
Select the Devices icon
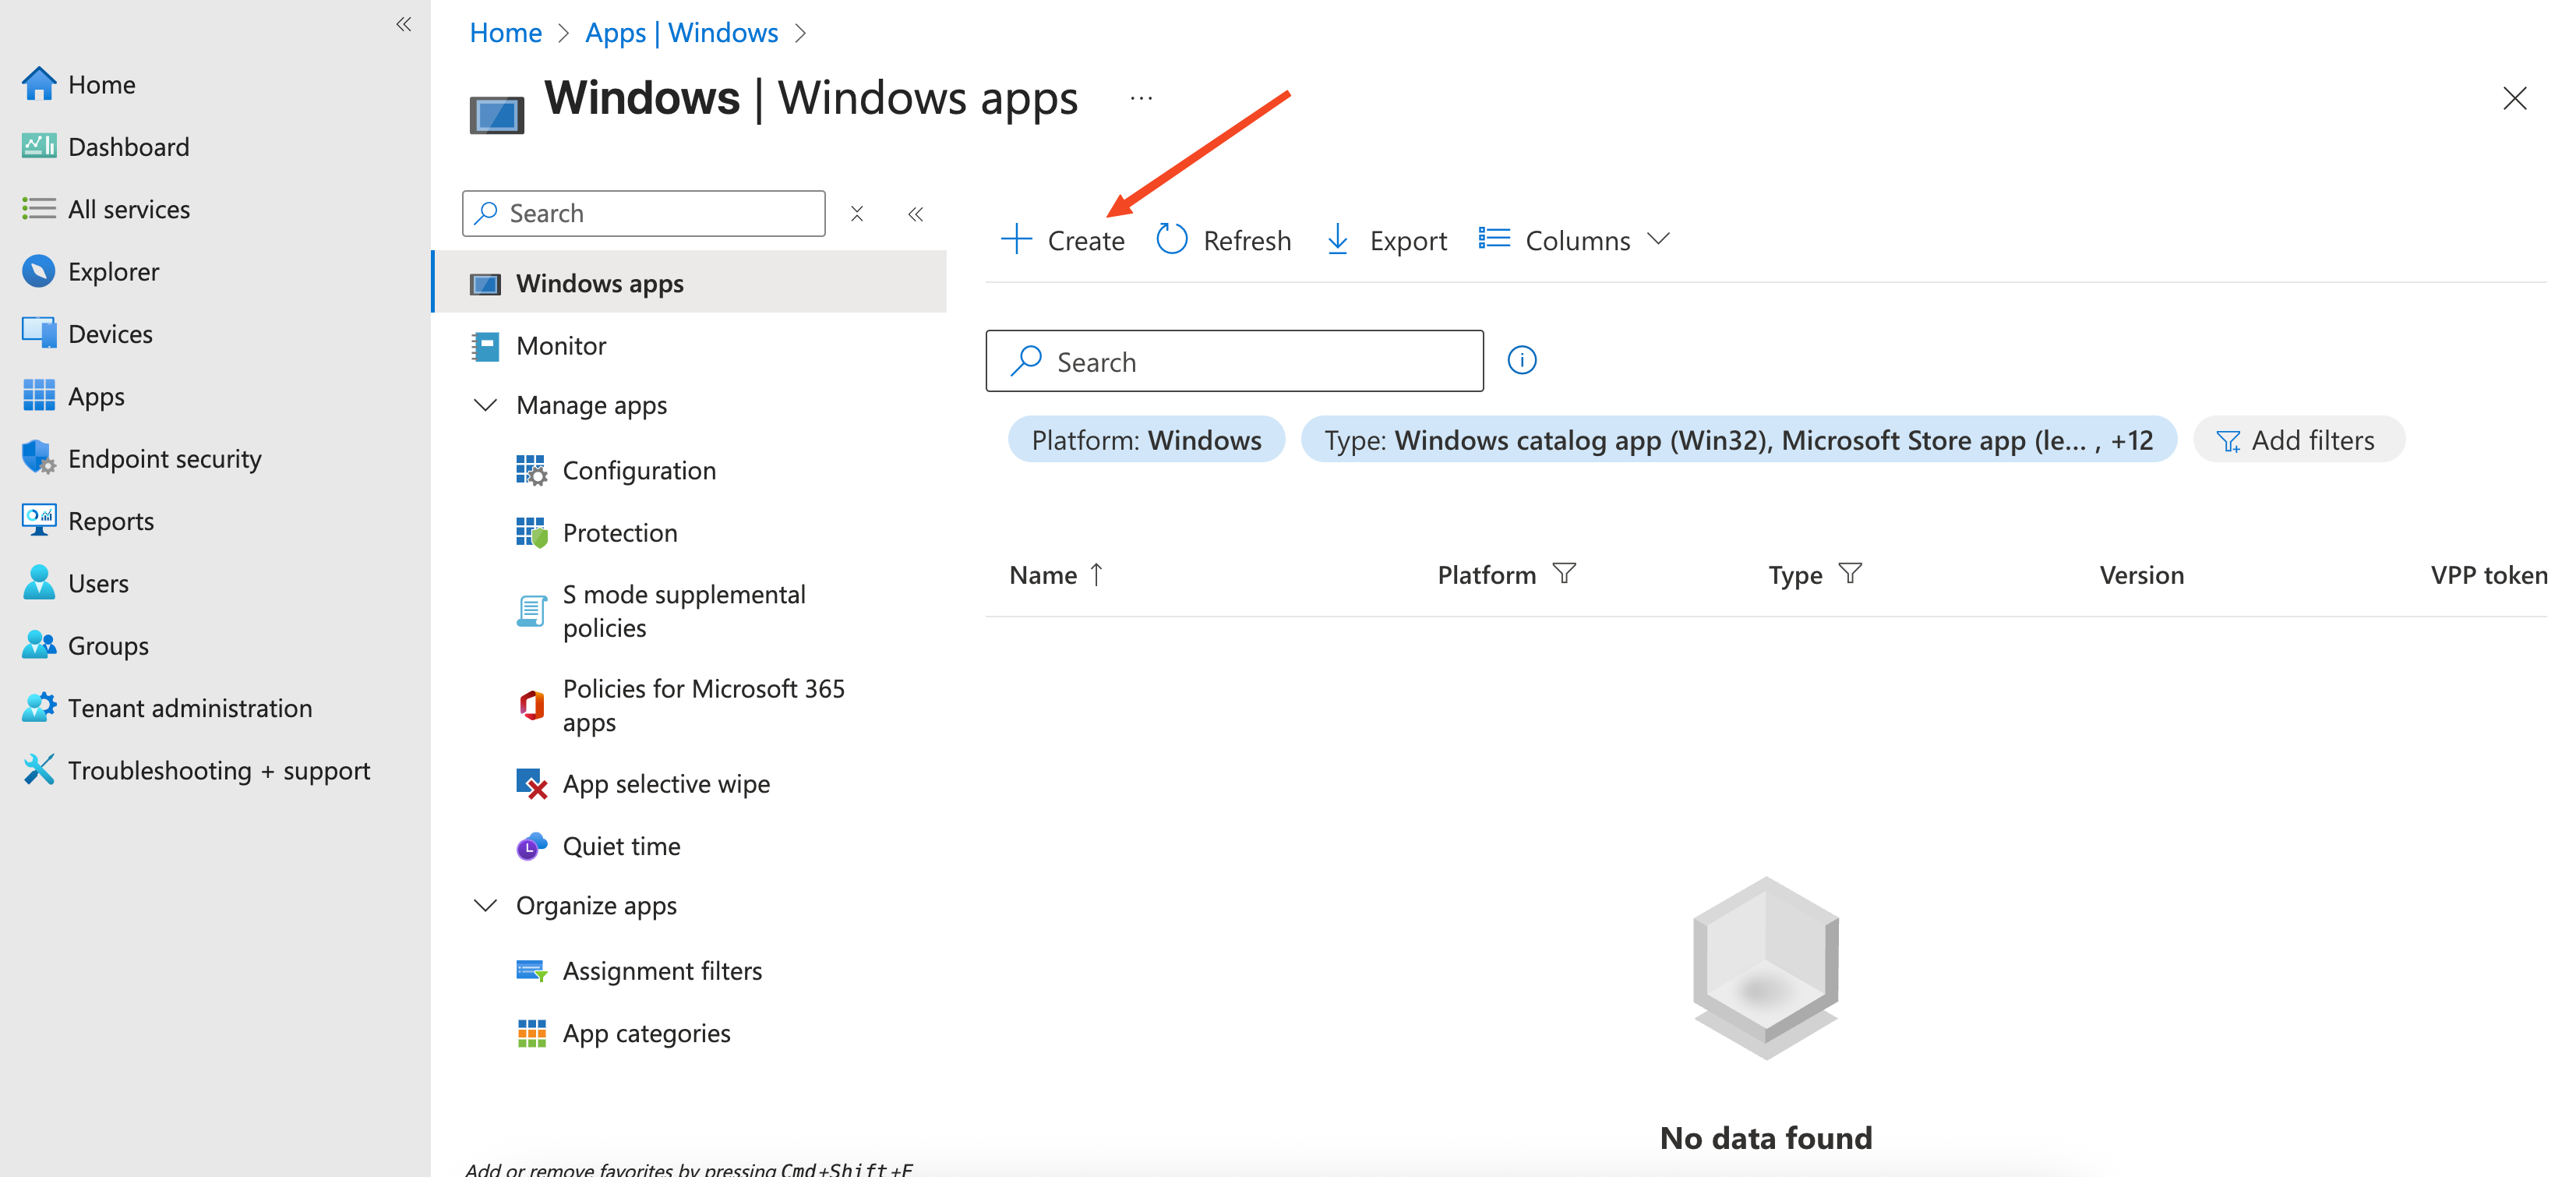pos(39,333)
